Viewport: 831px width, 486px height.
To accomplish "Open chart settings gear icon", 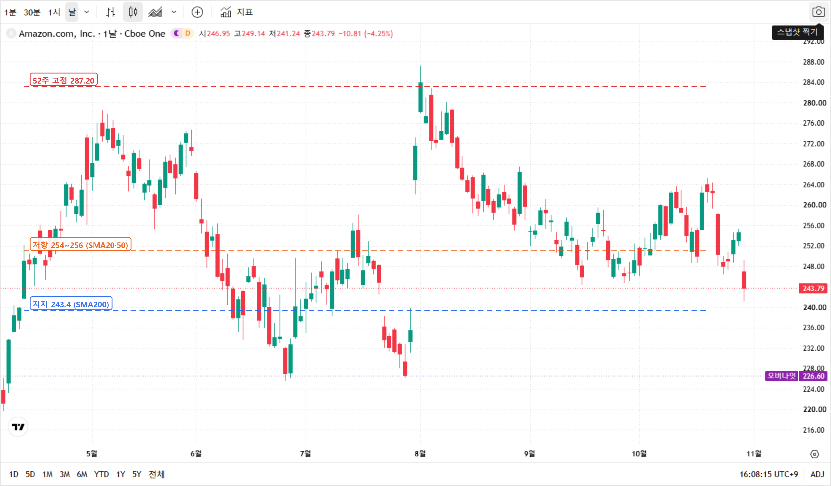I will pos(814,454).
